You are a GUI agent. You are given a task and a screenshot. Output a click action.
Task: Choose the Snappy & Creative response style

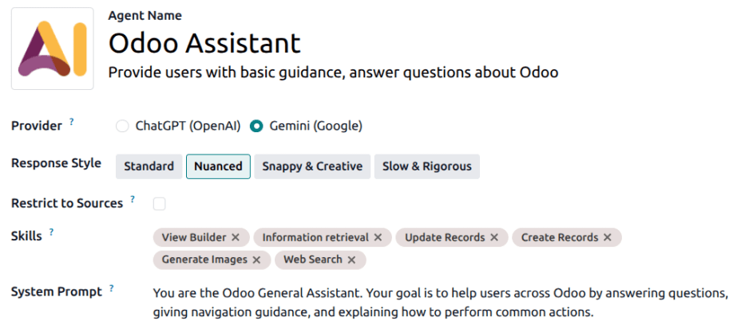coord(312,166)
